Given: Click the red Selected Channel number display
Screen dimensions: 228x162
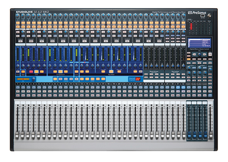Looking at the screenshot, I should click(138, 79).
